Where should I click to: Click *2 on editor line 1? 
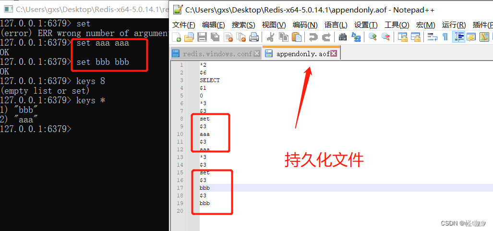tap(203, 65)
